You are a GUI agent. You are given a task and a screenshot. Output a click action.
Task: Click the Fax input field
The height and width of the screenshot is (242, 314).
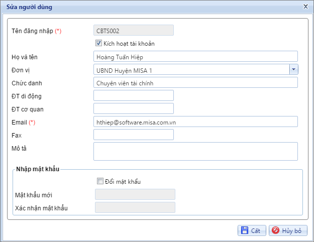click(x=134, y=135)
